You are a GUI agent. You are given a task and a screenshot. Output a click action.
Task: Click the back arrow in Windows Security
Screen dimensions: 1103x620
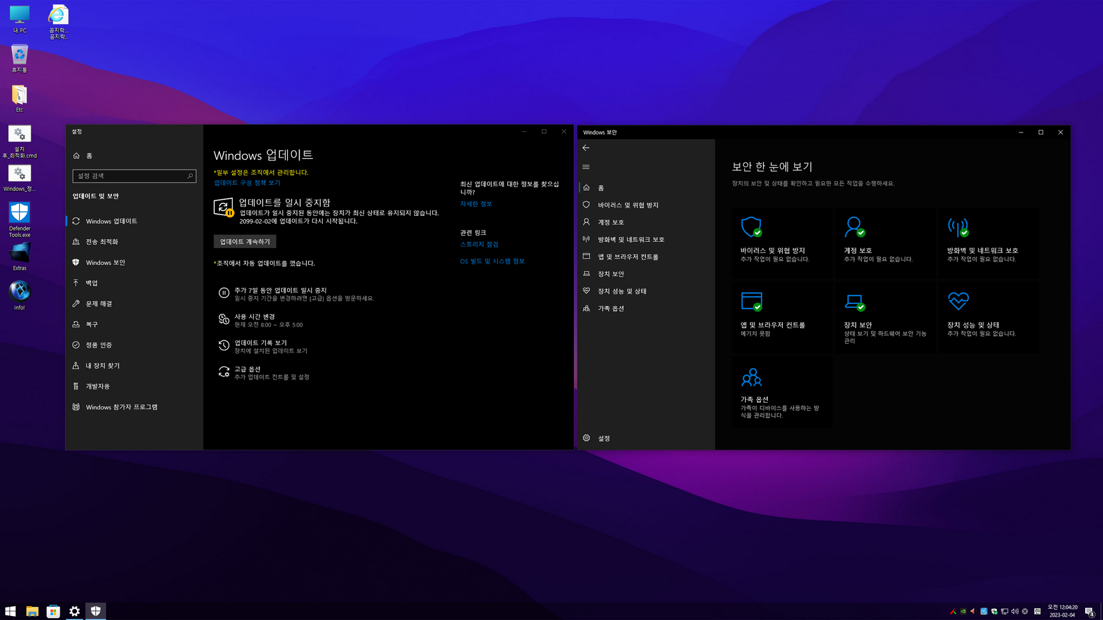coord(586,148)
